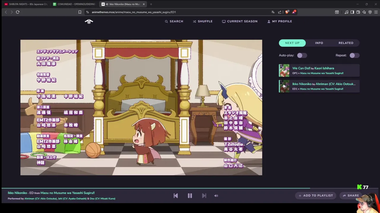Seek on the playback progress bar

click(190, 188)
